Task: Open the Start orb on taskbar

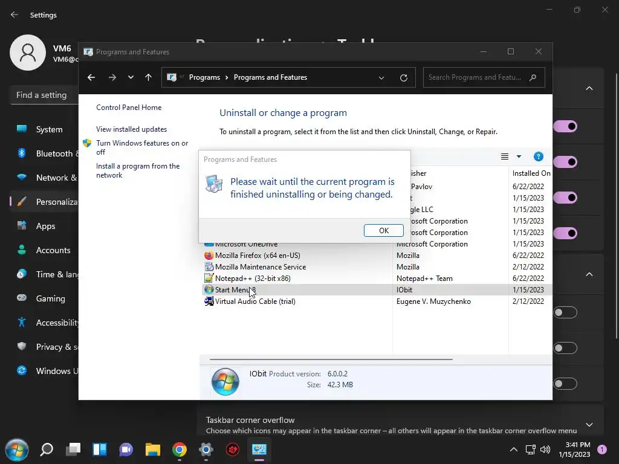Action: point(16,449)
